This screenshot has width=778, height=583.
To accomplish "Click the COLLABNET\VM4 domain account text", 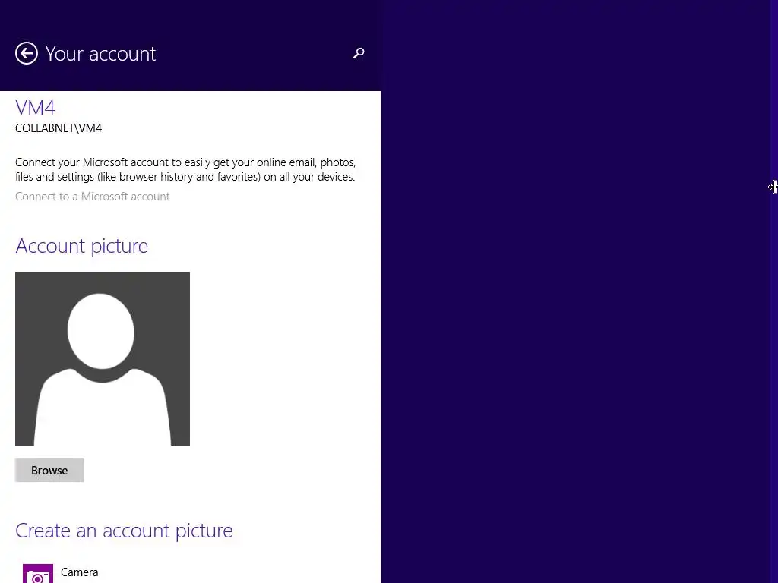I will pyautogui.click(x=59, y=128).
